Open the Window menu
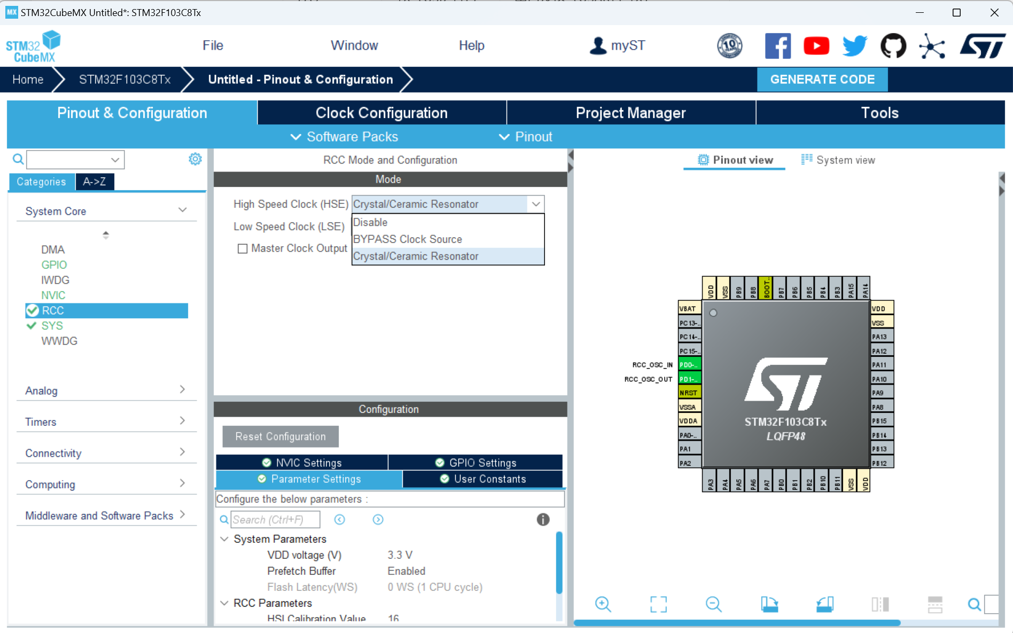Viewport: 1013px width, 633px height. click(x=354, y=45)
